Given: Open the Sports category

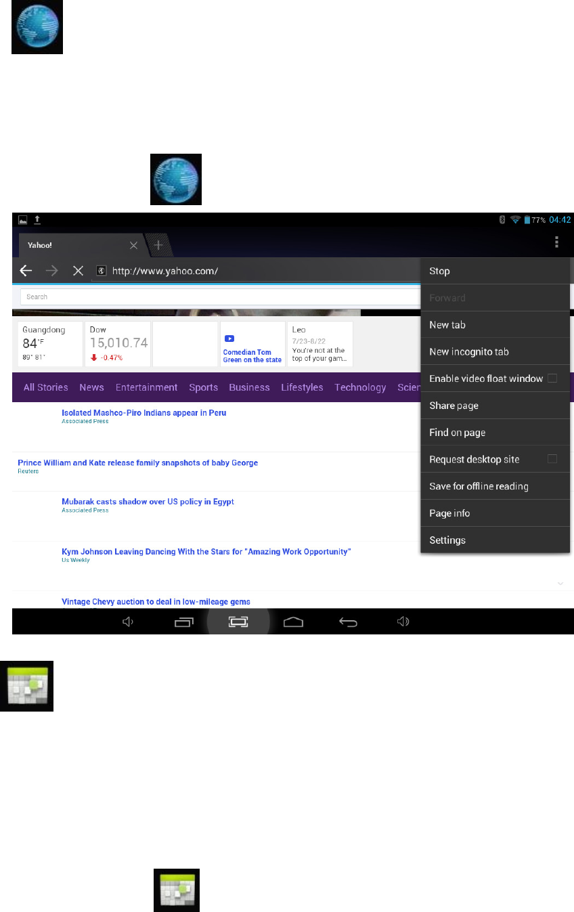Looking at the screenshot, I should point(204,387).
